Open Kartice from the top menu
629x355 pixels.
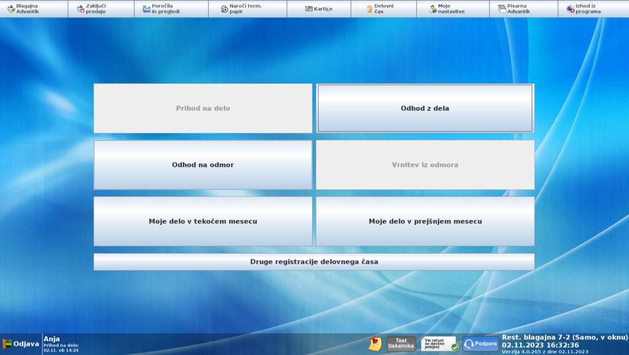coord(318,9)
